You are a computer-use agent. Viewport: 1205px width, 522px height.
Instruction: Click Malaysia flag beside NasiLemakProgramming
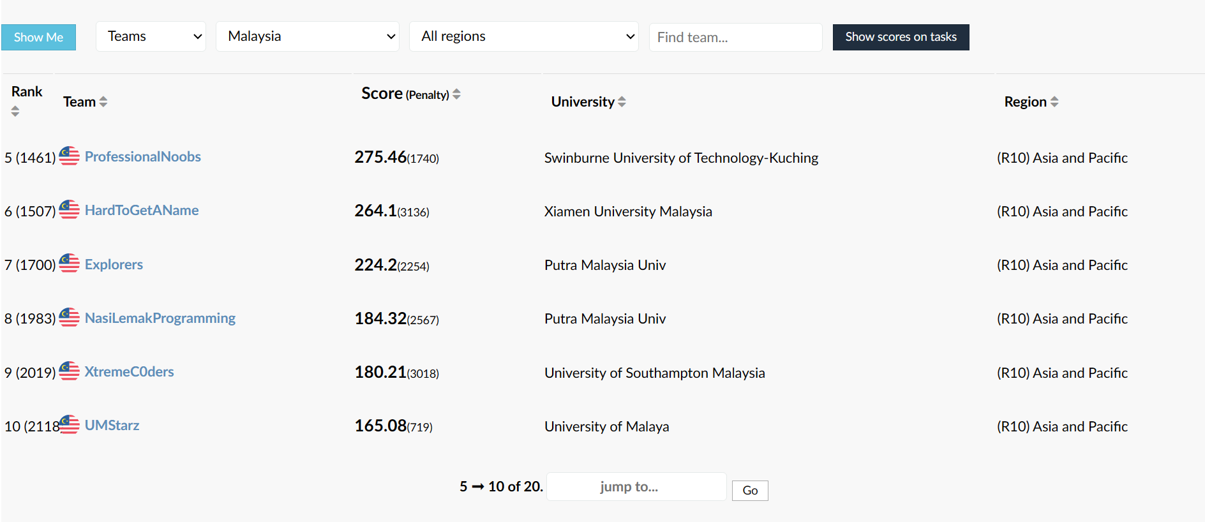70,317
